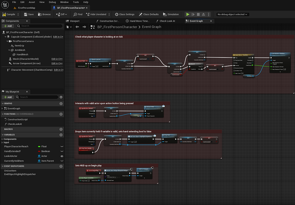
Task: Open the Debug menu
Action: click(52, 2)
